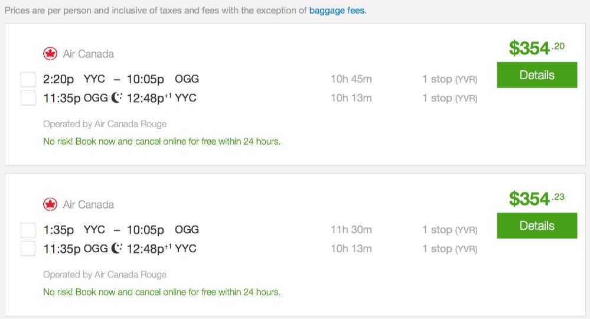Click the 10h 45m flight duration
The height and width of the screenshot is (319, 590).
point(351,79)
